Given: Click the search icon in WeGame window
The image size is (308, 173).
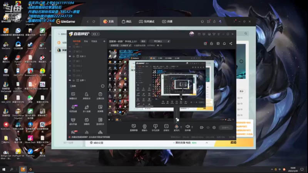Looking at the screenshot, I should pos(246,33).
